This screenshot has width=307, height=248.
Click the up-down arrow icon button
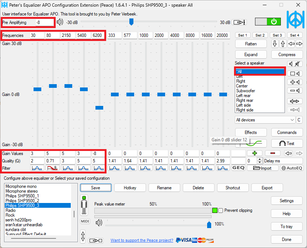(83, 237)
